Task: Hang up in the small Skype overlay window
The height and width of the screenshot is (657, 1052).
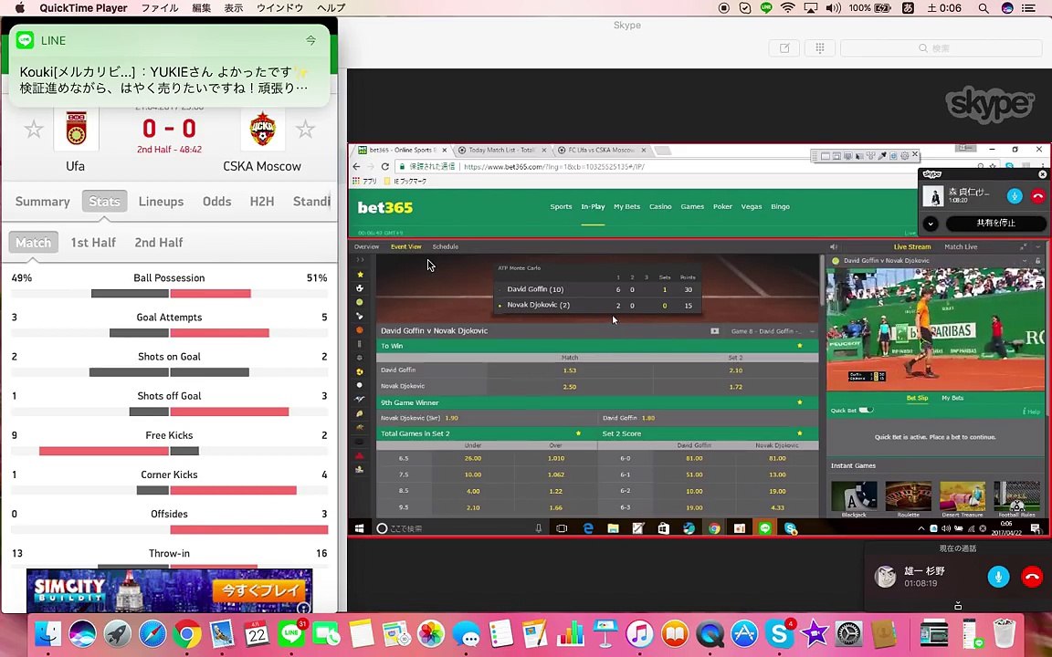Action: 1037,196
